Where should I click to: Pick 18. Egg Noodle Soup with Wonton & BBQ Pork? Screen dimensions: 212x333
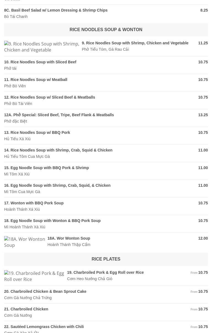[x=52, y=221]
